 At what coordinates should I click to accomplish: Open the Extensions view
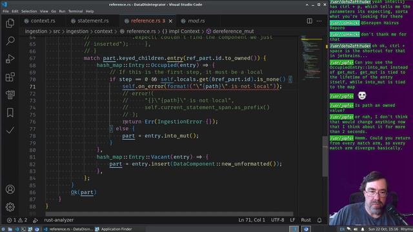(x=10, y=77)
